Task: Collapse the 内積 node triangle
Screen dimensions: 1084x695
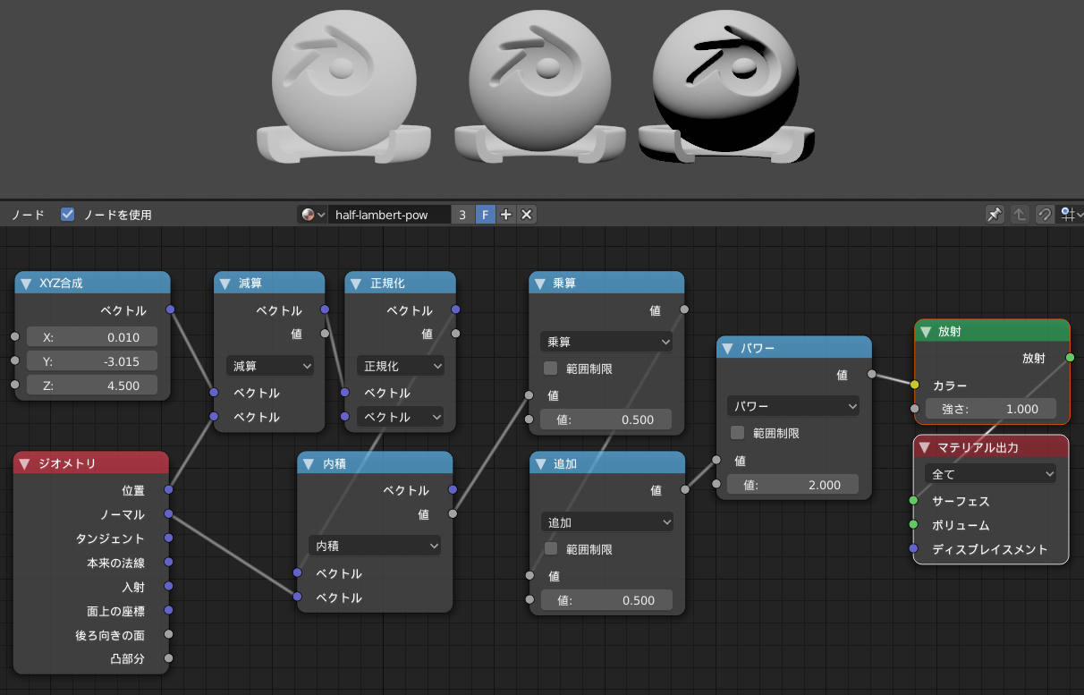Action: pyautogui.click(x=308, y=463)
